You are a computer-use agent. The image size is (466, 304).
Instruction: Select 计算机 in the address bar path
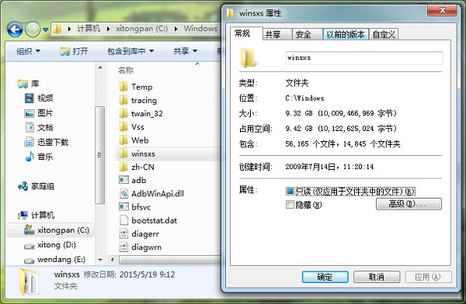[x=89, y=29]
